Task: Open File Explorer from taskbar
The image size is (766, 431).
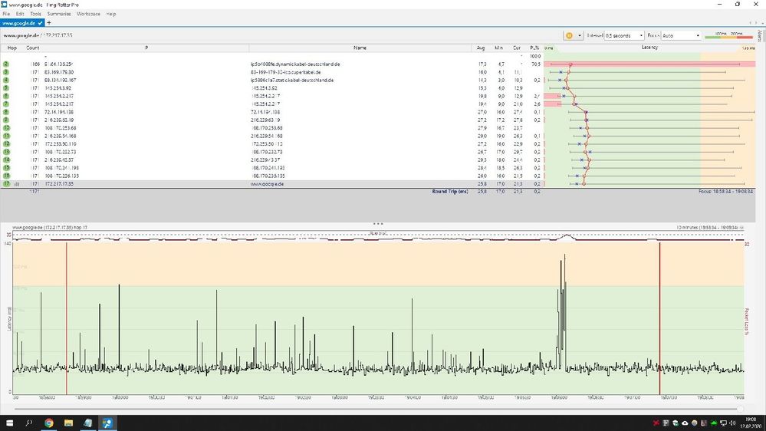Action: 68,423
